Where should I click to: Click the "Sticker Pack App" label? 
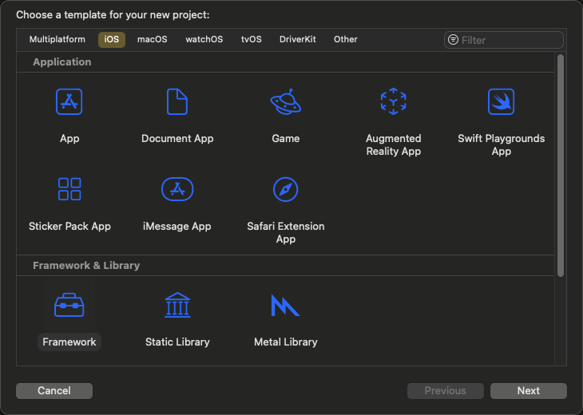[x=69, y=227]
